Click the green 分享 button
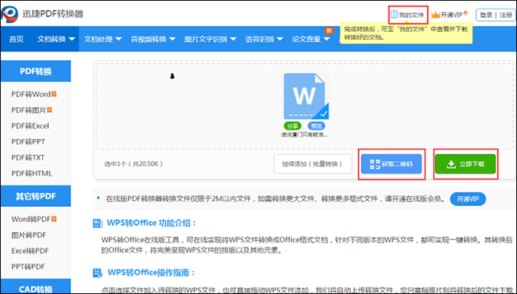This screenshot has height=294, width=517. click(x=292, y=126)
